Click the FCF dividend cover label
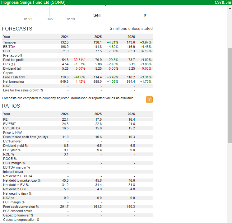The height and width of the screenshot is (223, 232). (x=17, y=211)
